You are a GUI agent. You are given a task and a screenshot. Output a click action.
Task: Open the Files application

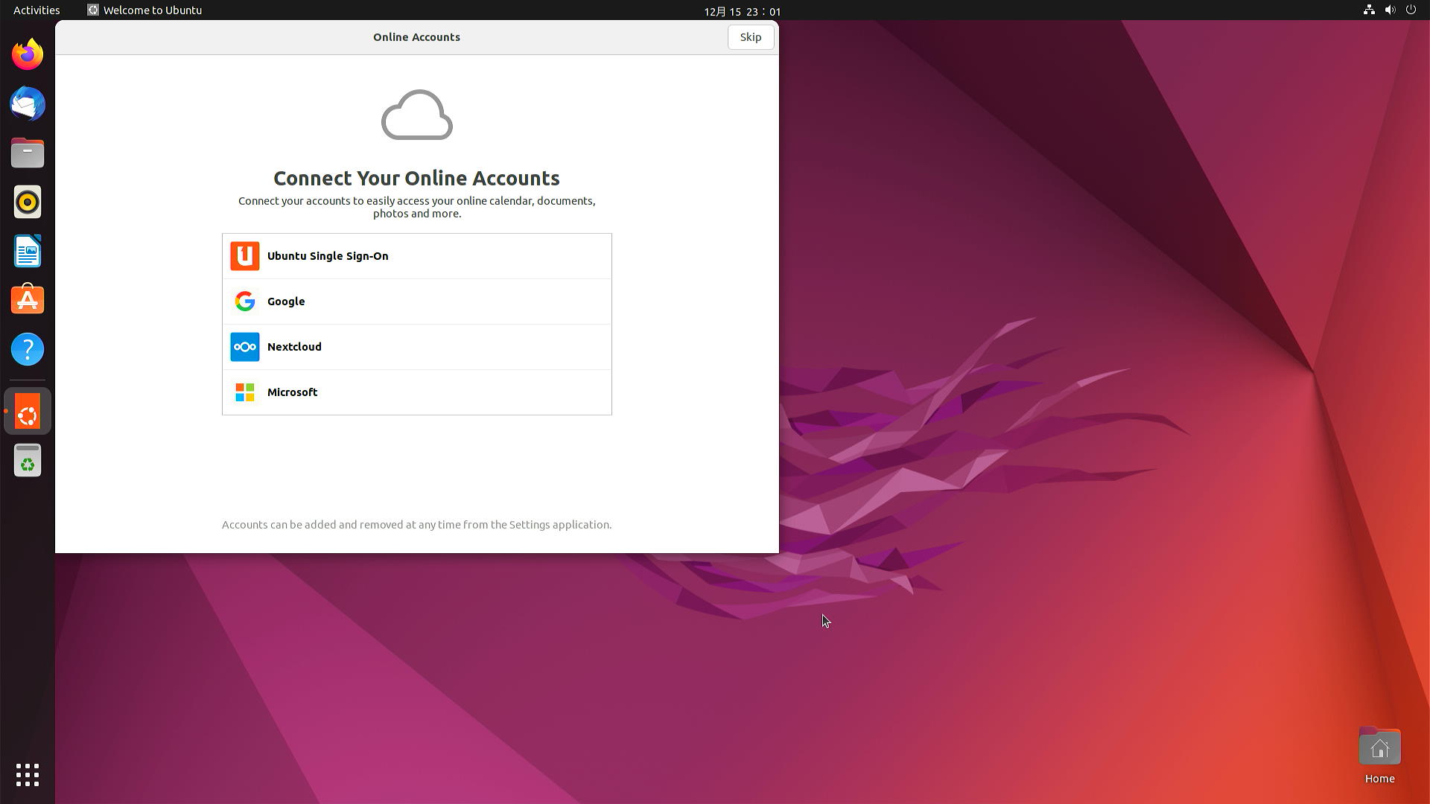coord(27,153)
